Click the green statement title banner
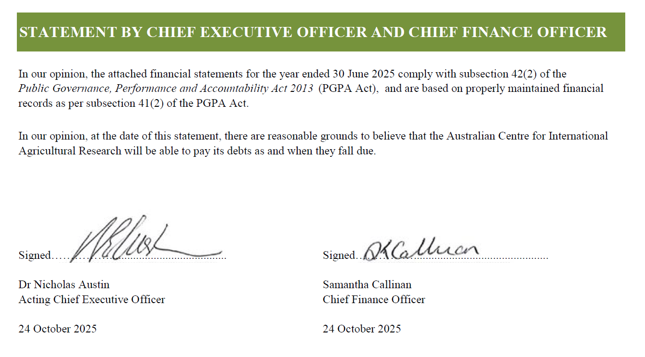This screenshot has height=357, width=645. [x=321, y=32]
